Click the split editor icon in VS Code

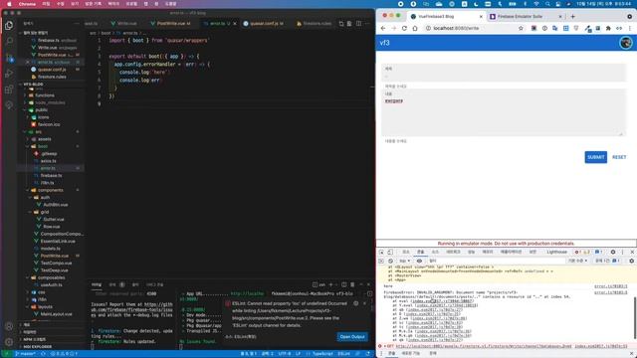tap(358, 24)
